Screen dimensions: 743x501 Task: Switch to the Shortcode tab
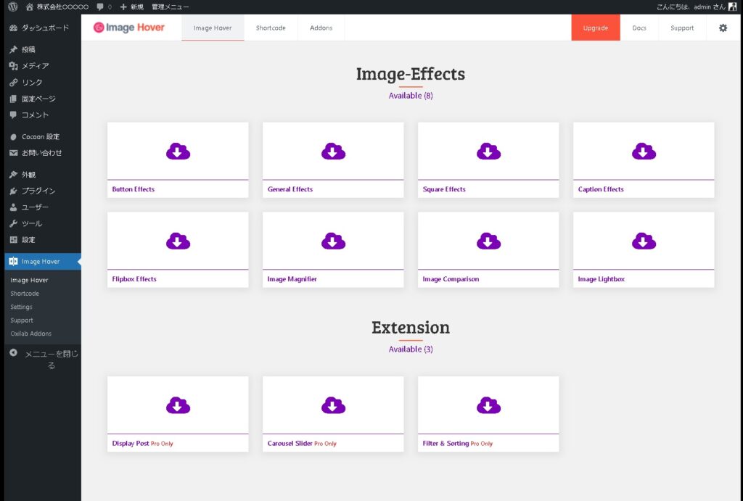[271, 28]
